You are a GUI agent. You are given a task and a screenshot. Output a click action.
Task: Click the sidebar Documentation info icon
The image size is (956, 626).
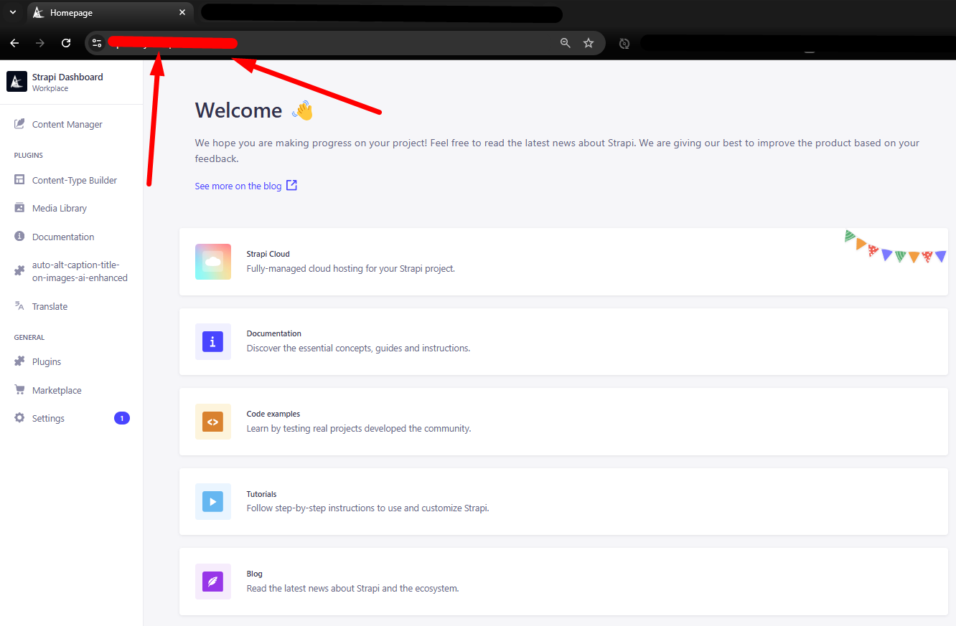(19, 237)
